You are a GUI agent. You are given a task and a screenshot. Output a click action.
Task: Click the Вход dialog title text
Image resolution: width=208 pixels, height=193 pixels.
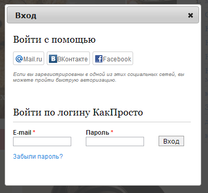coord(25,15)
